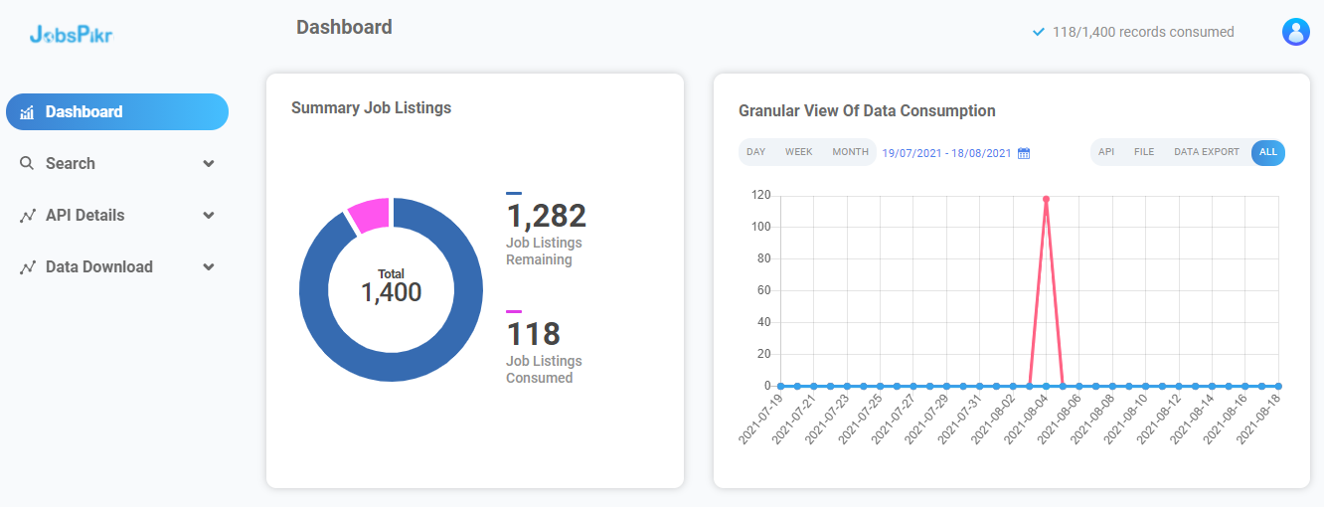Click the JobsPikr logo

point(71,35)
